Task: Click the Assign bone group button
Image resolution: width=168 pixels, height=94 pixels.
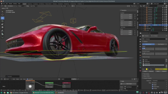Action: point(145,71)
